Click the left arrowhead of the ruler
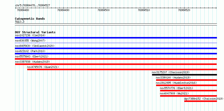This screenshot has width=224, height=111. point(16,8)
